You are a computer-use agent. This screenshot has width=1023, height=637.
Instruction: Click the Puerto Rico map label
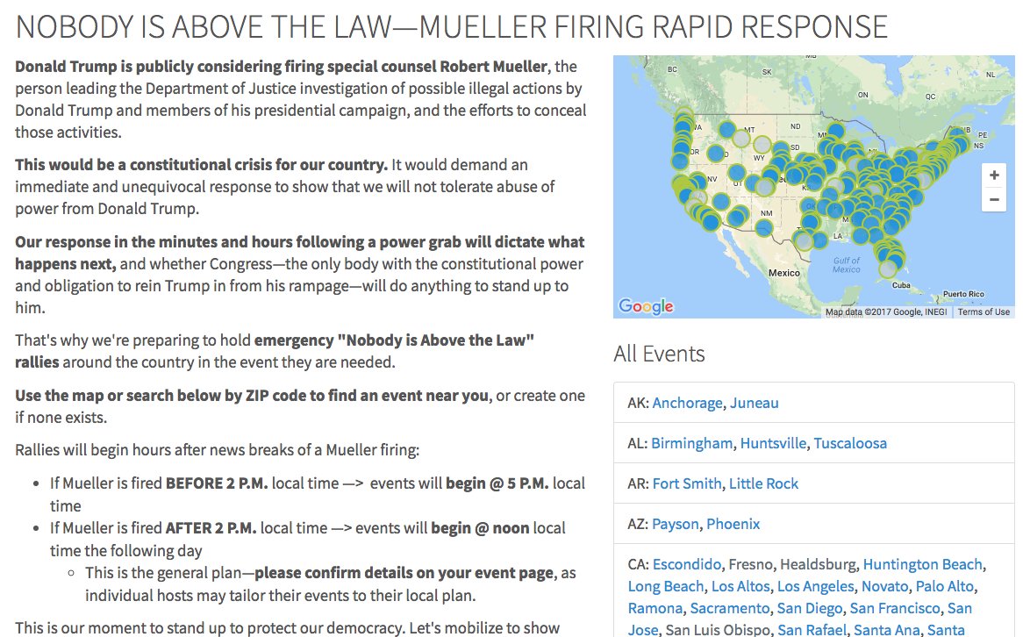coord(963,294)
